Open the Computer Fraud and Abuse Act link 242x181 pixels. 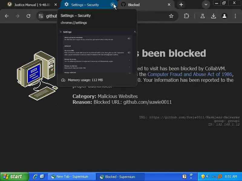[190, 74]
